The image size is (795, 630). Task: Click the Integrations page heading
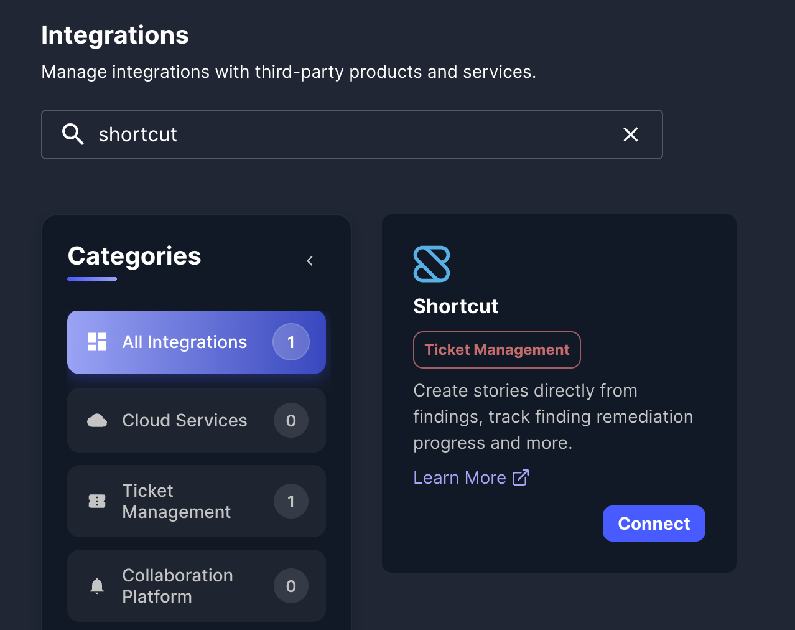tap(115, 35)
